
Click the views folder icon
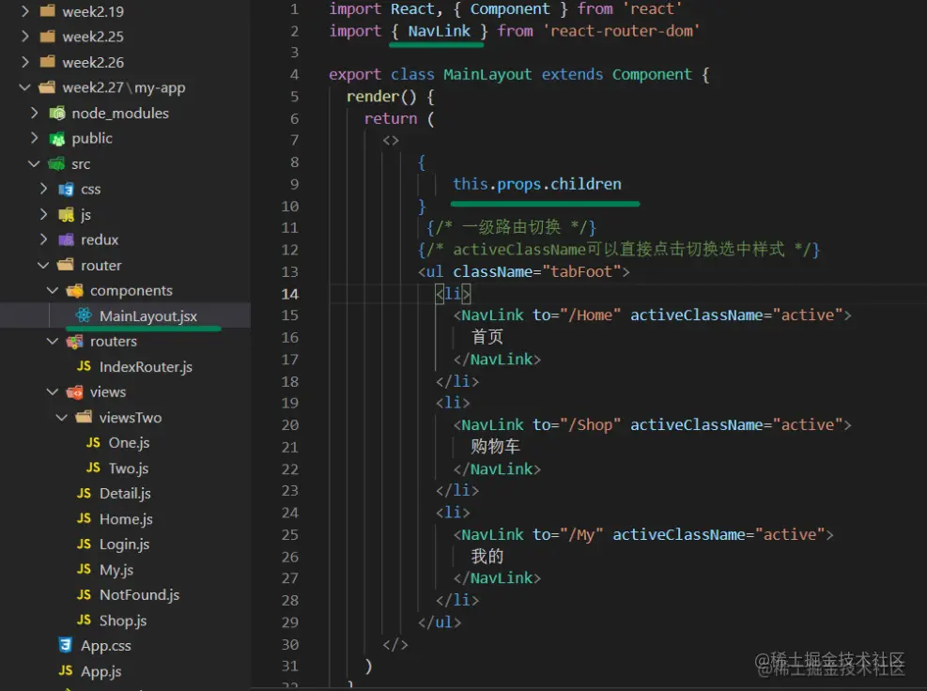[x=75, y=392]
